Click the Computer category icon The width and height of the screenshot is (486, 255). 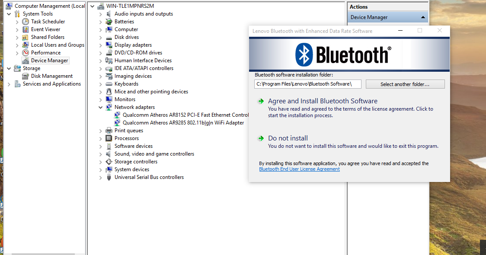pos(109,29)
